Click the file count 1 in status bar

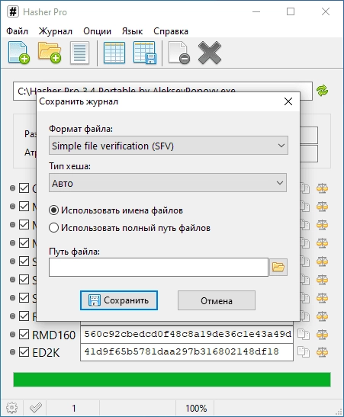74,408
